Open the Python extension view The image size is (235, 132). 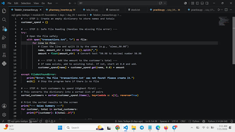pyautogui.click(x=4, y=63)
